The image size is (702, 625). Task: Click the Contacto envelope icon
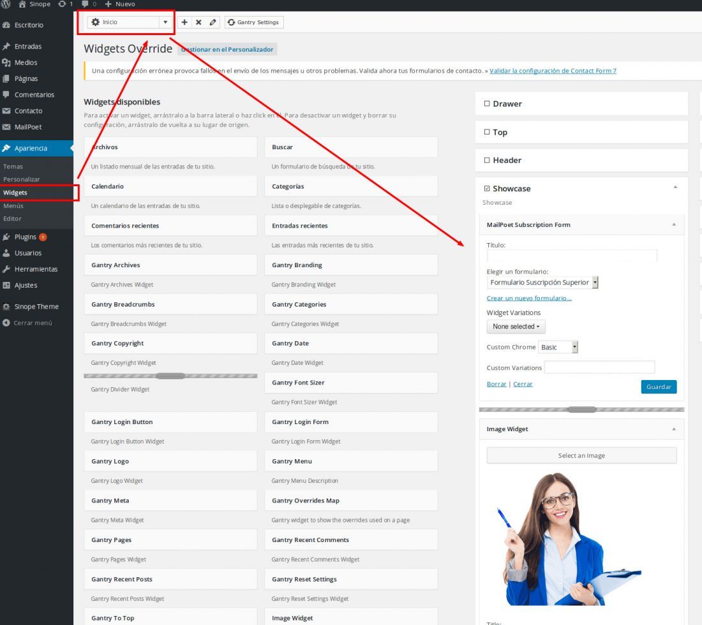pyautogui.click(x=6, y=111)
